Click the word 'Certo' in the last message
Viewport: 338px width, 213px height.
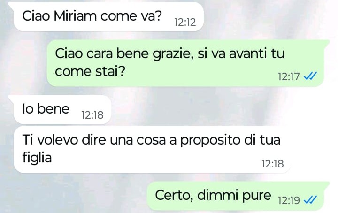174,195
